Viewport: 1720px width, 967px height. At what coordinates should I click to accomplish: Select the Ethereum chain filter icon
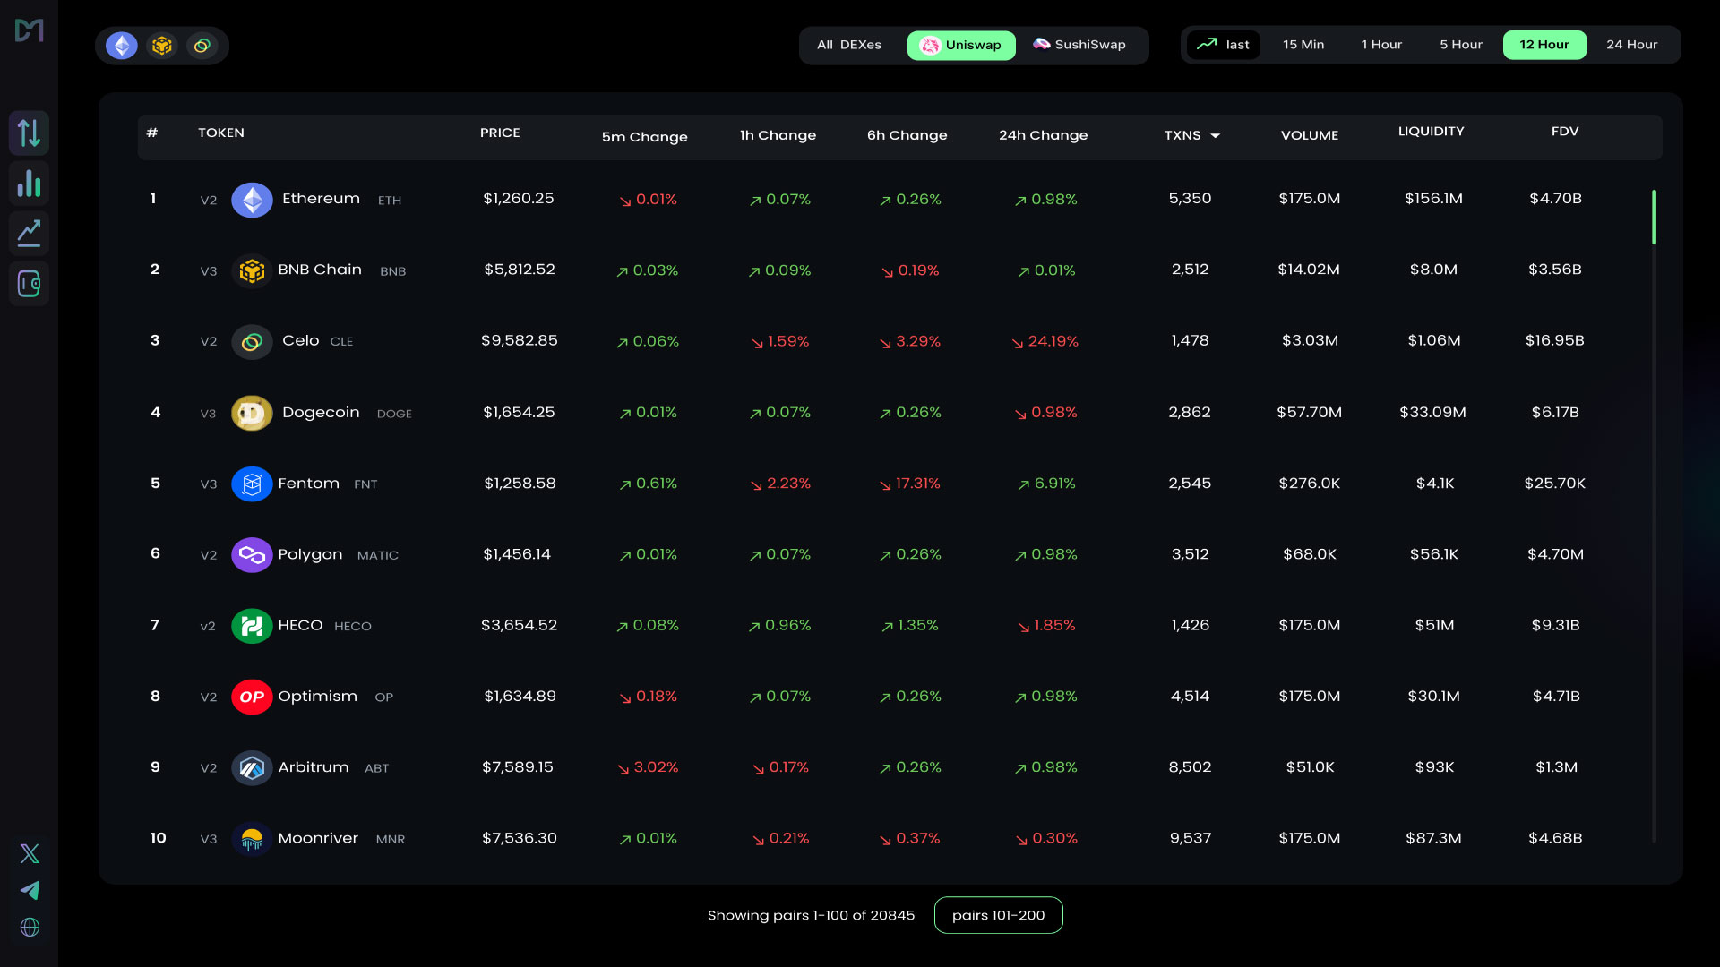click(122, 45)
